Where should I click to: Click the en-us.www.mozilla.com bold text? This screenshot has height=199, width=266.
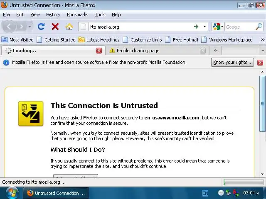tap(172, 118)
